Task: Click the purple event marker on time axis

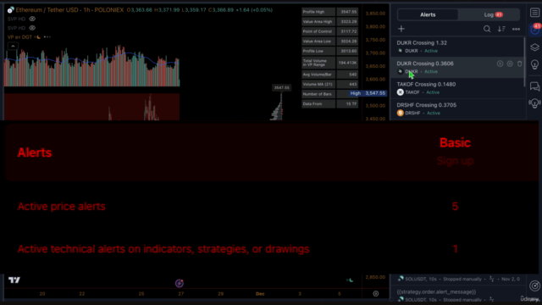Action: tap(179, 283)
